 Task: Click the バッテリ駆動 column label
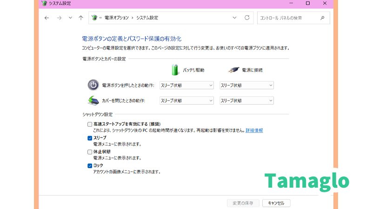(x=193, y=70)
